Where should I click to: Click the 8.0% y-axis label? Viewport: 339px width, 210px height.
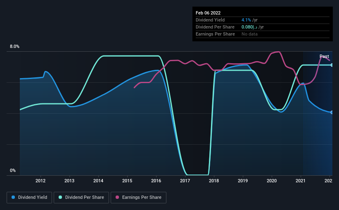(14, 47)
